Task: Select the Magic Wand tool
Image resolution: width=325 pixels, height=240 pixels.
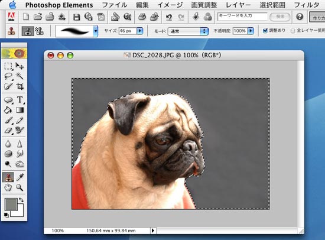Action: [x=19, y=76]
